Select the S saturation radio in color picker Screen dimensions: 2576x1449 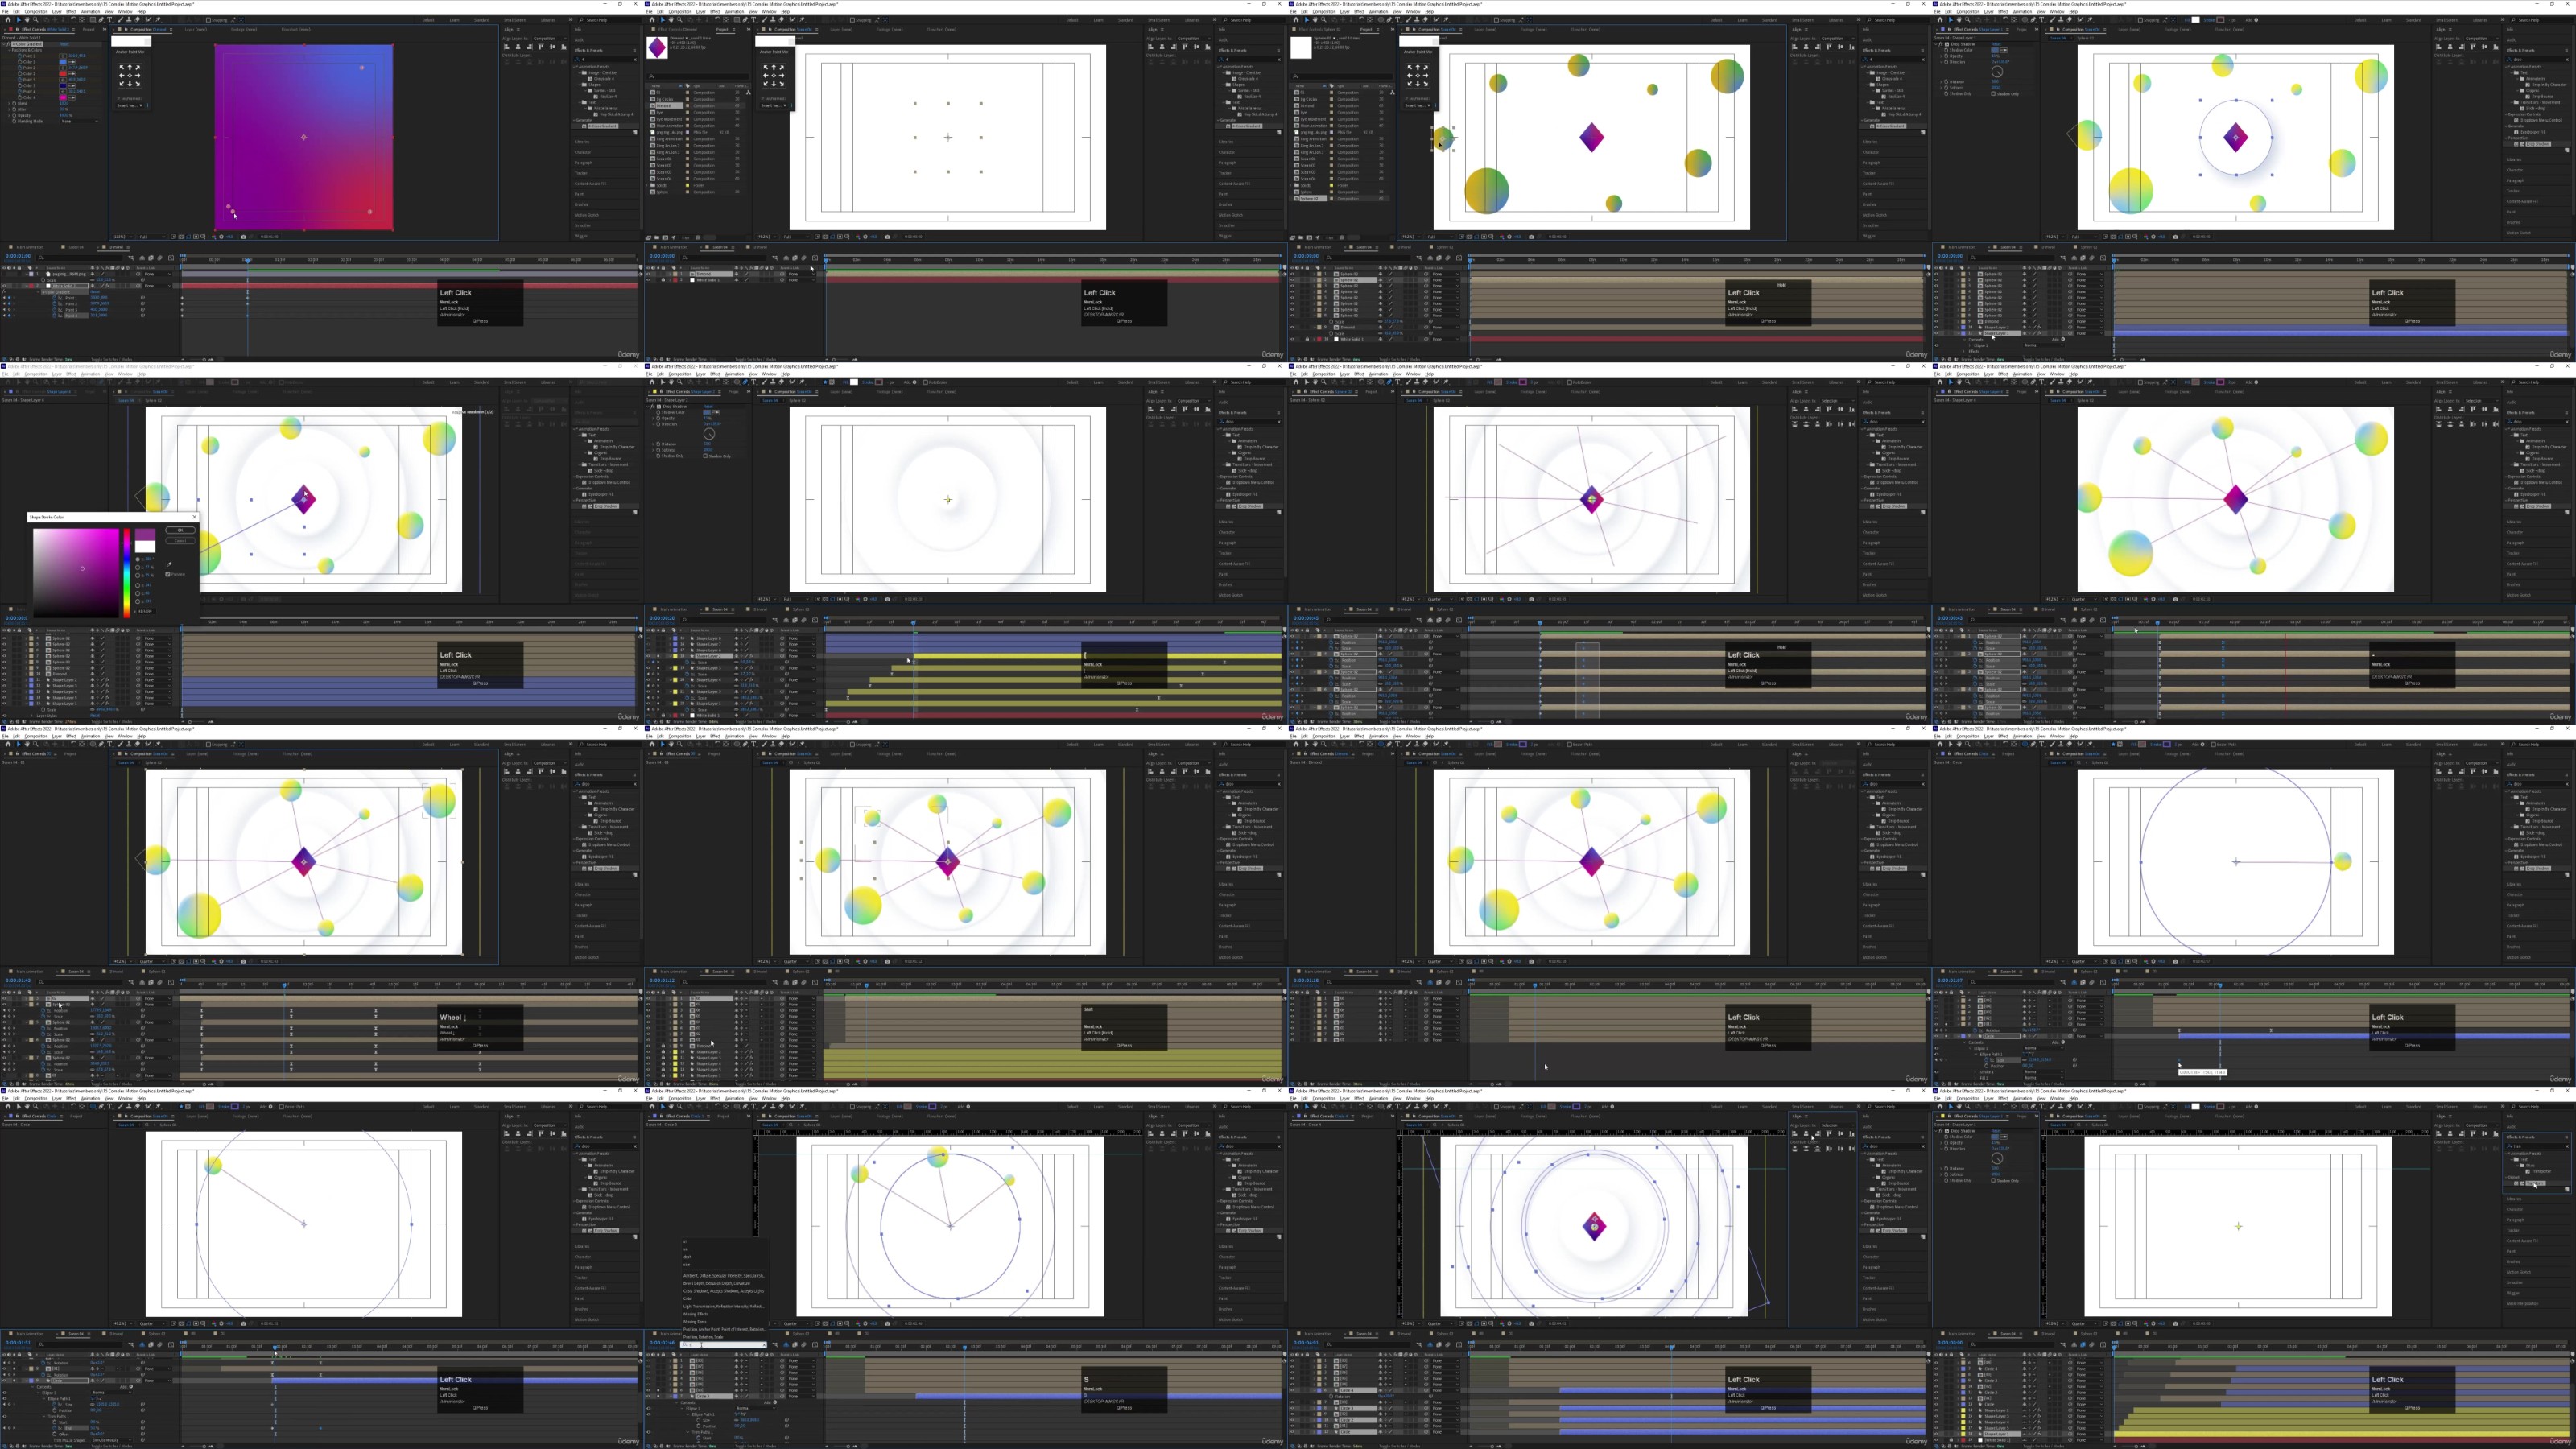[x=138, y=567]
